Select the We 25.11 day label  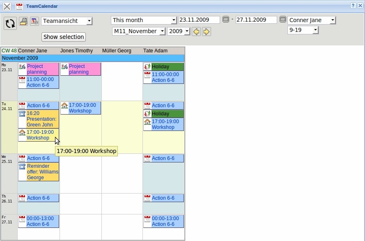pyautogui.click(x=7, y=159)
